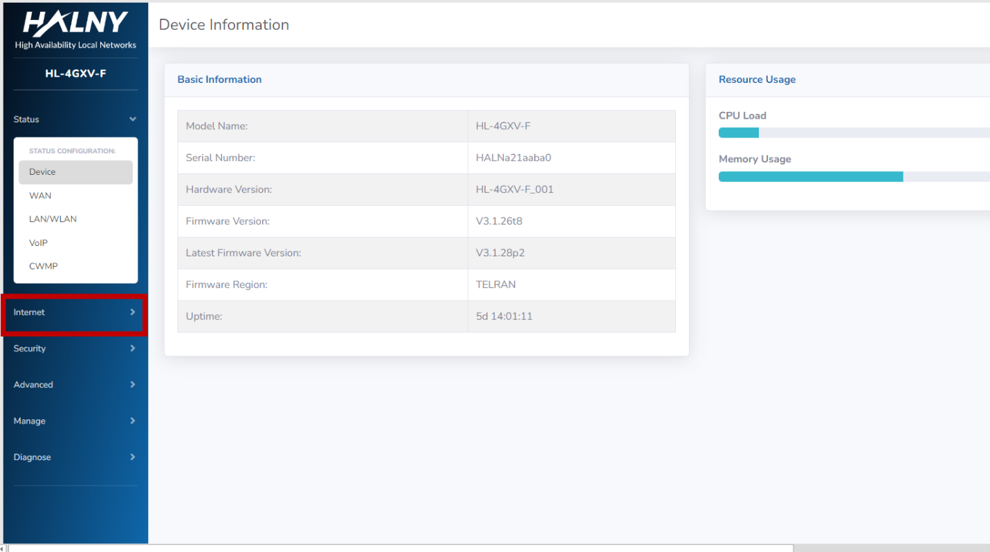Click the Memory Usage progress bar
This screenshot has height=552, width=990.
[x=854, y=176]
